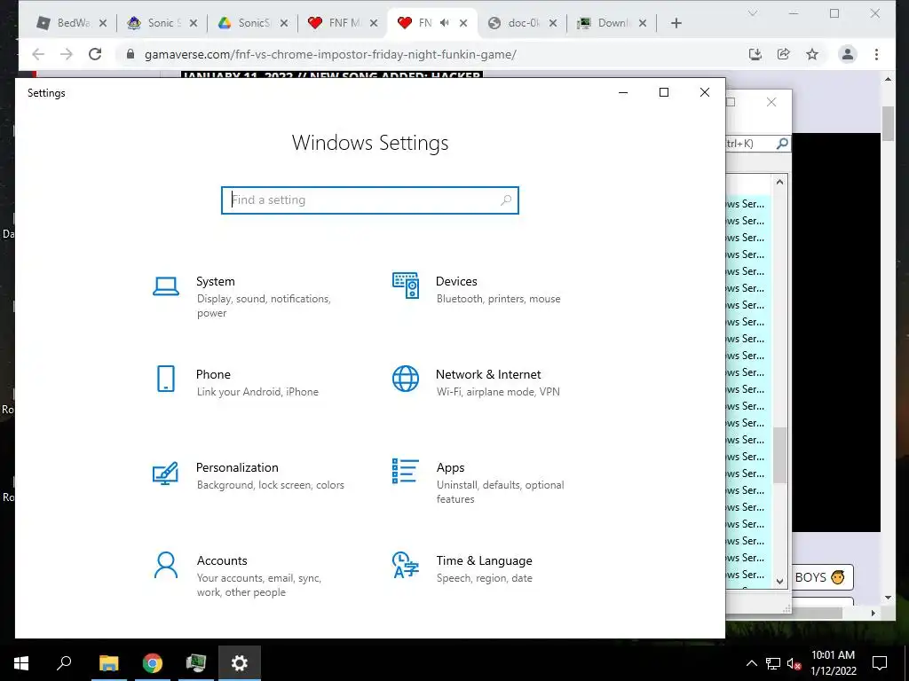Screen dimensions: 909x681
Task: Open System settings laptop icon
Action: pyautogui.click(x=166, y=286)
